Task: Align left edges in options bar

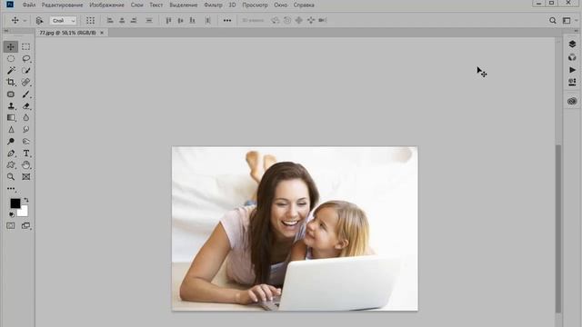Action: click(x=110, y=20)
